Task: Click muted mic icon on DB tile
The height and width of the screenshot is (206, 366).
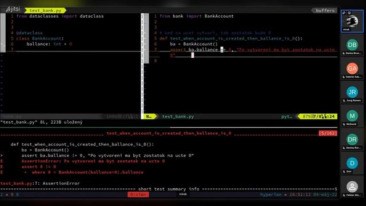Action: [344, 53]
